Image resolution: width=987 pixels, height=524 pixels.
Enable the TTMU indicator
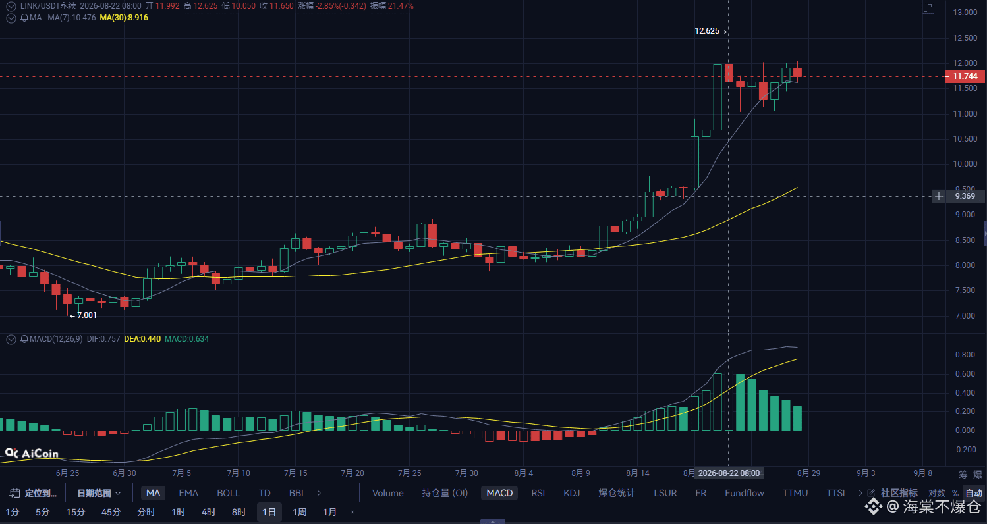click(795, 493)
